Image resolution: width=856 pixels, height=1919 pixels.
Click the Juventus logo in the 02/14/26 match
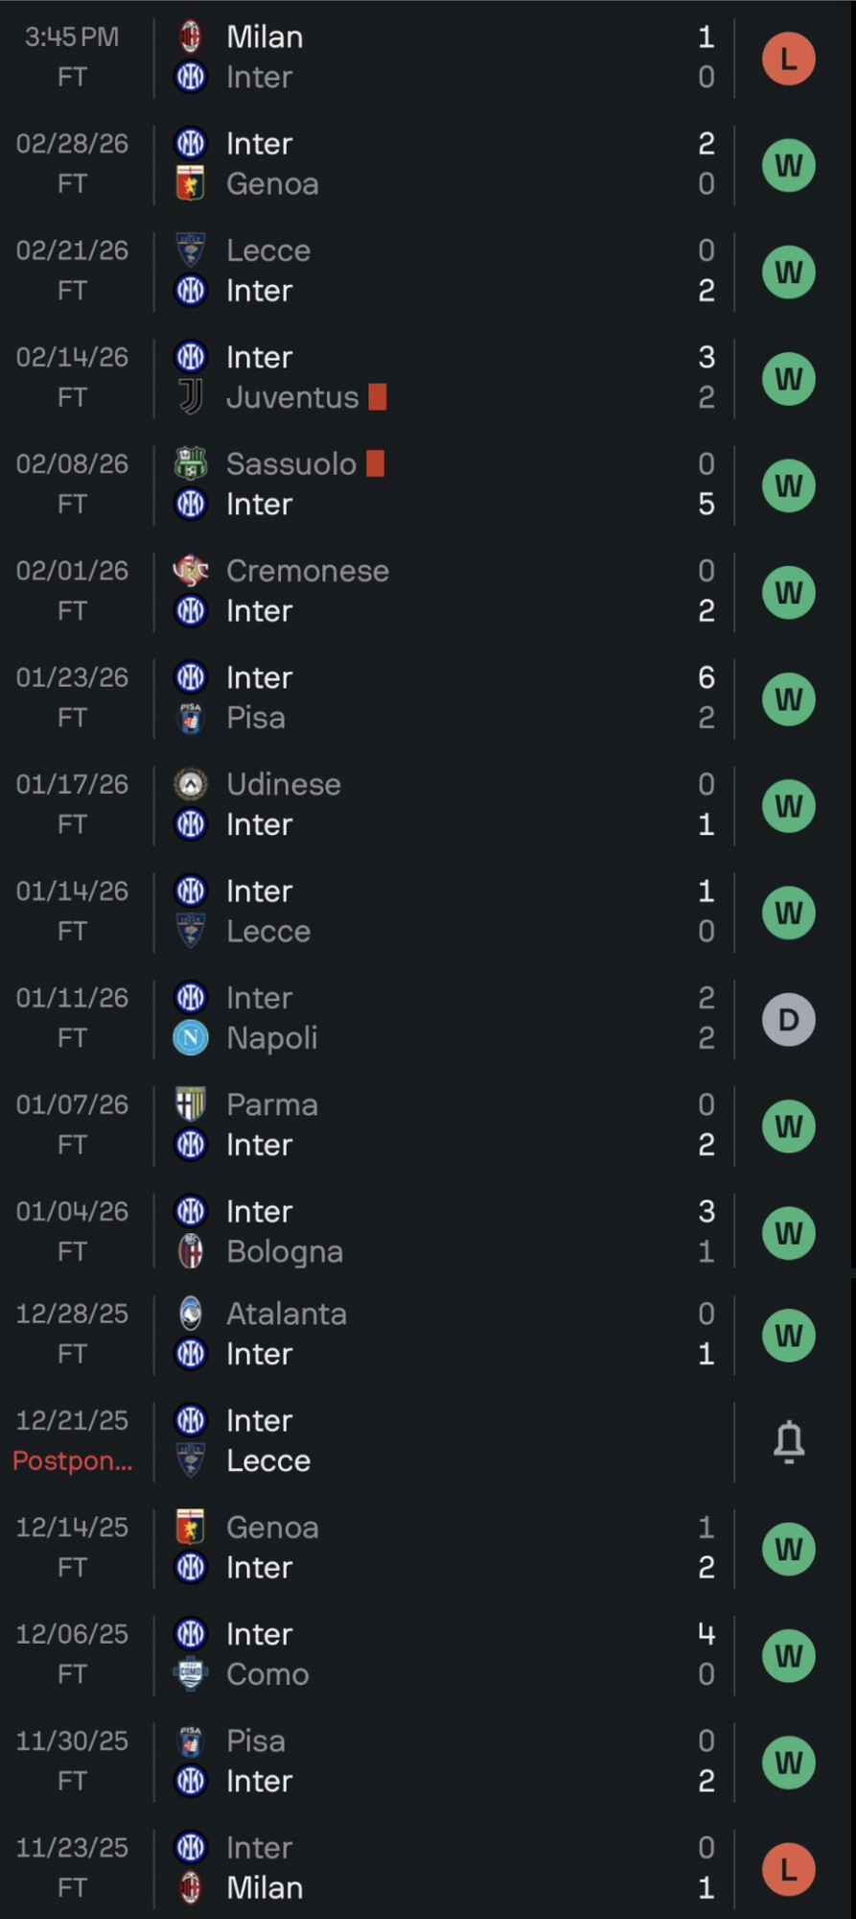pyautogui.click(x=191, y=397)
